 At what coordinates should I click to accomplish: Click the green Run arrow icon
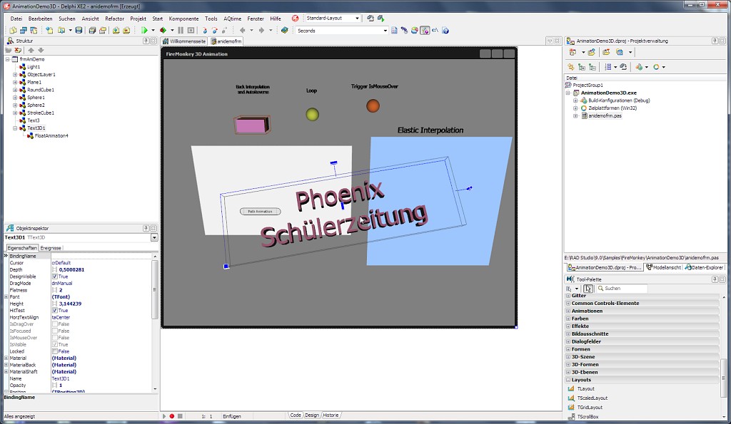click(x=144, y=30)
